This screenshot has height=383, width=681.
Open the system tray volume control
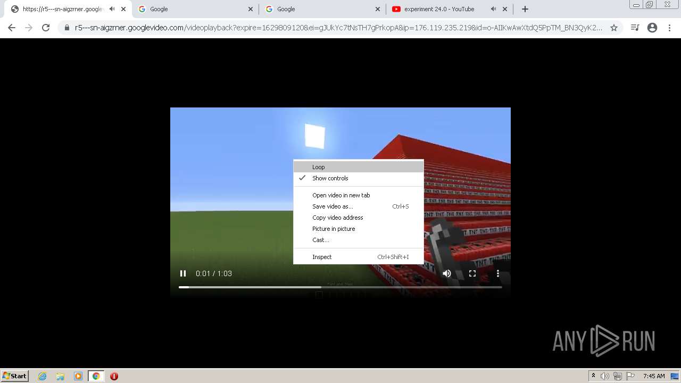coord(605,376)
